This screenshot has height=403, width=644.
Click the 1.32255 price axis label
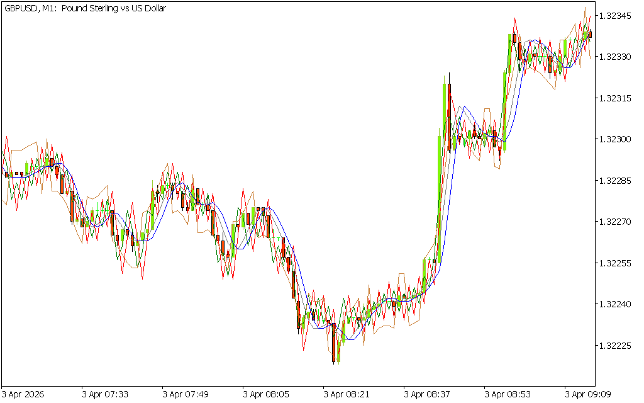pyautogui.click(x=615, y=263)
